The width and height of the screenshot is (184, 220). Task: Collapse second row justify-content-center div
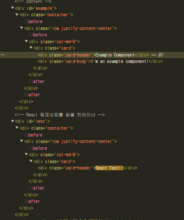point(21,141)
